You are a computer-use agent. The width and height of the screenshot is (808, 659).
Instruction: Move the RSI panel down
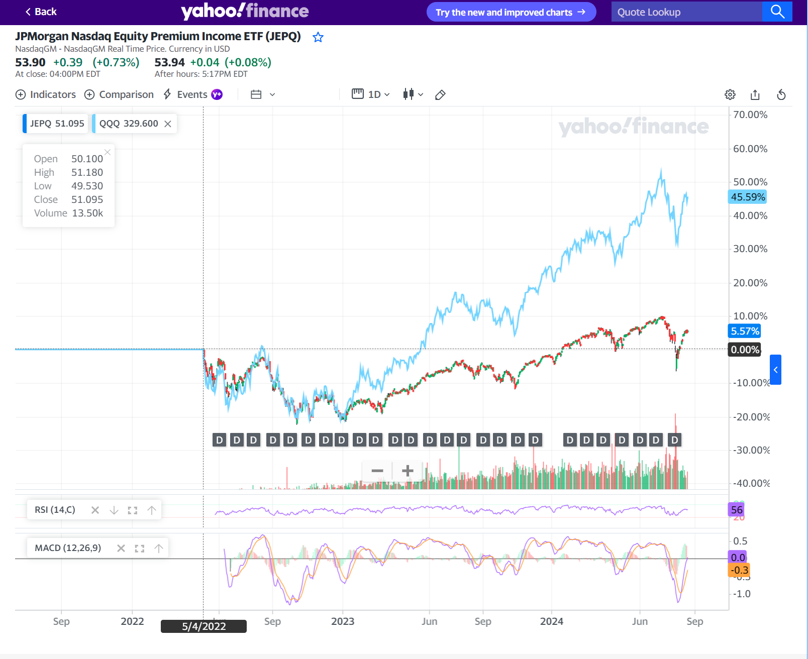coord(114,510)
